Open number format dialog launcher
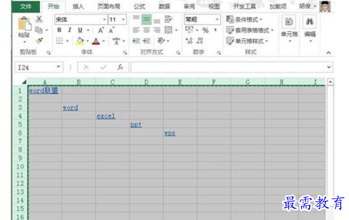This screenshot has height=220, width=349. click(x=219, y=53)
